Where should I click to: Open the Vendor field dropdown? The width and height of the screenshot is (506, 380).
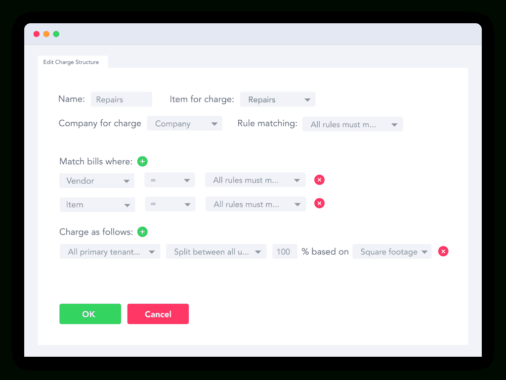(x=97, y=180)
